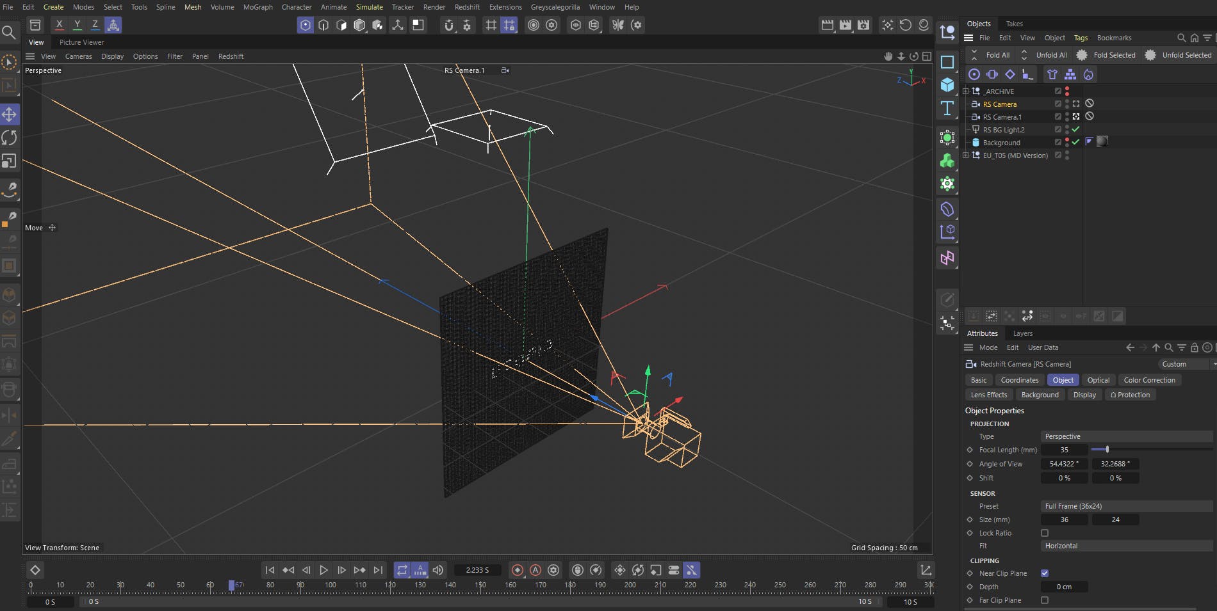Open the projection Type dropdown
The height and width of the screenshot is (611, 1217).
pyautogui.click(x=1126, y=436)
